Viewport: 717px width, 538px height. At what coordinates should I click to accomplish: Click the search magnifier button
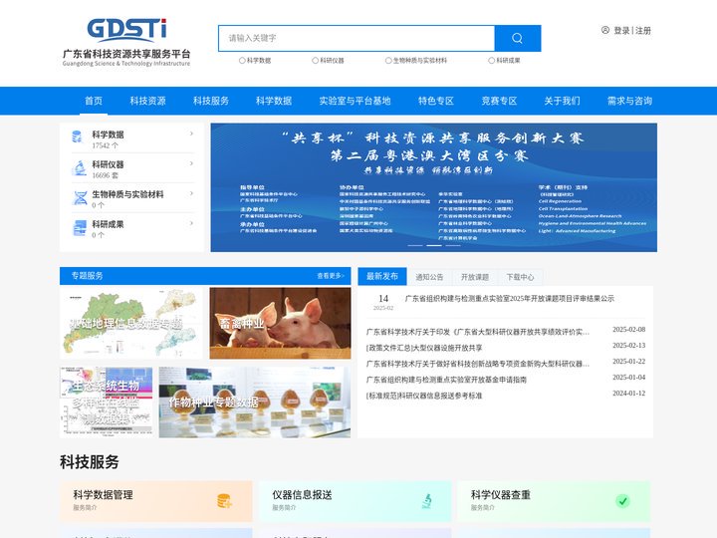pos(518,38)
